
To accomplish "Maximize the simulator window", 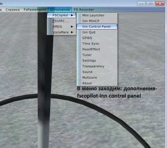I will click(151, 4).
